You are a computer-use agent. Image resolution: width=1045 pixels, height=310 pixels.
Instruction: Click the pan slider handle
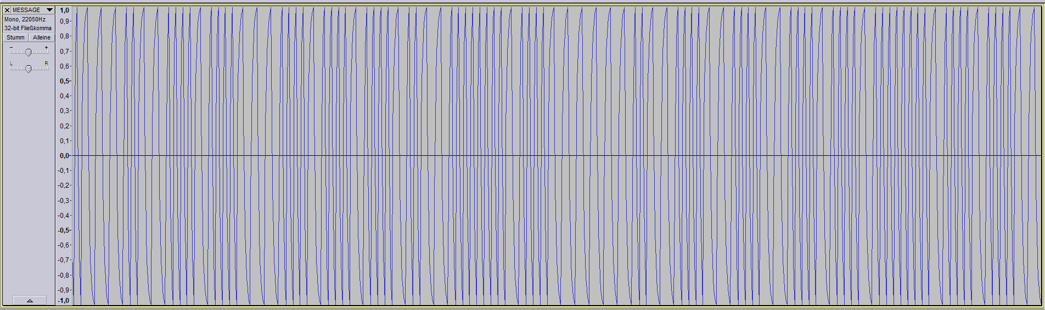pos(29,69)
